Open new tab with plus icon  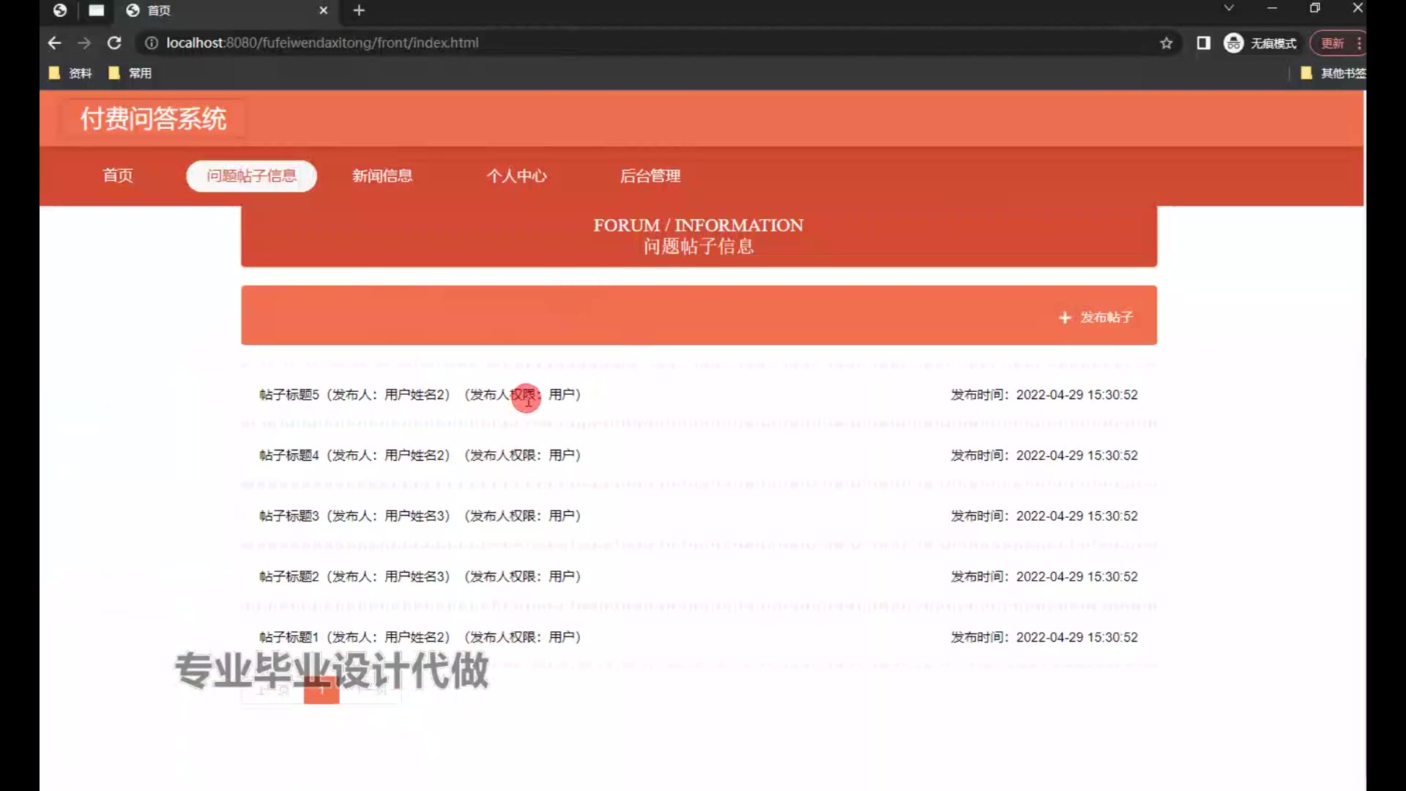coord(359,10)
